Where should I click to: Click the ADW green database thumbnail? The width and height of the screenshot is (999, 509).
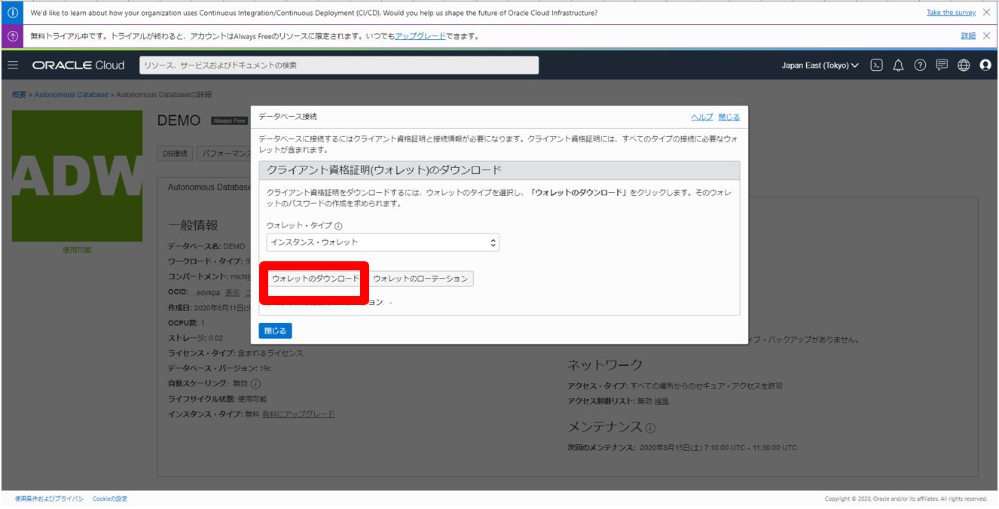77,175
